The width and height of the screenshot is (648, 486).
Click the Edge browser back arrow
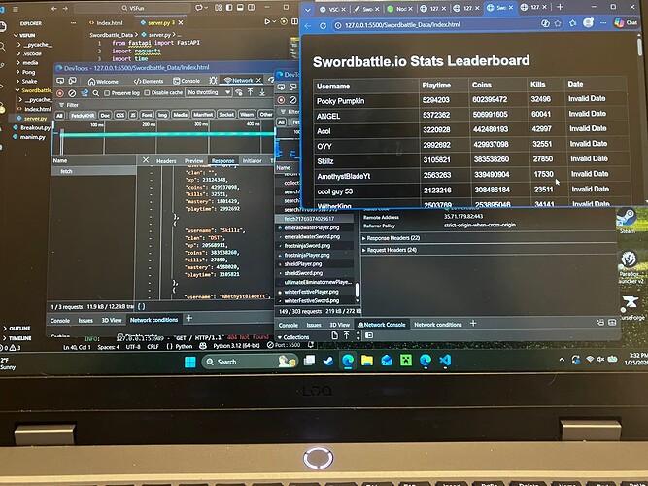click(x=308, y=25)
